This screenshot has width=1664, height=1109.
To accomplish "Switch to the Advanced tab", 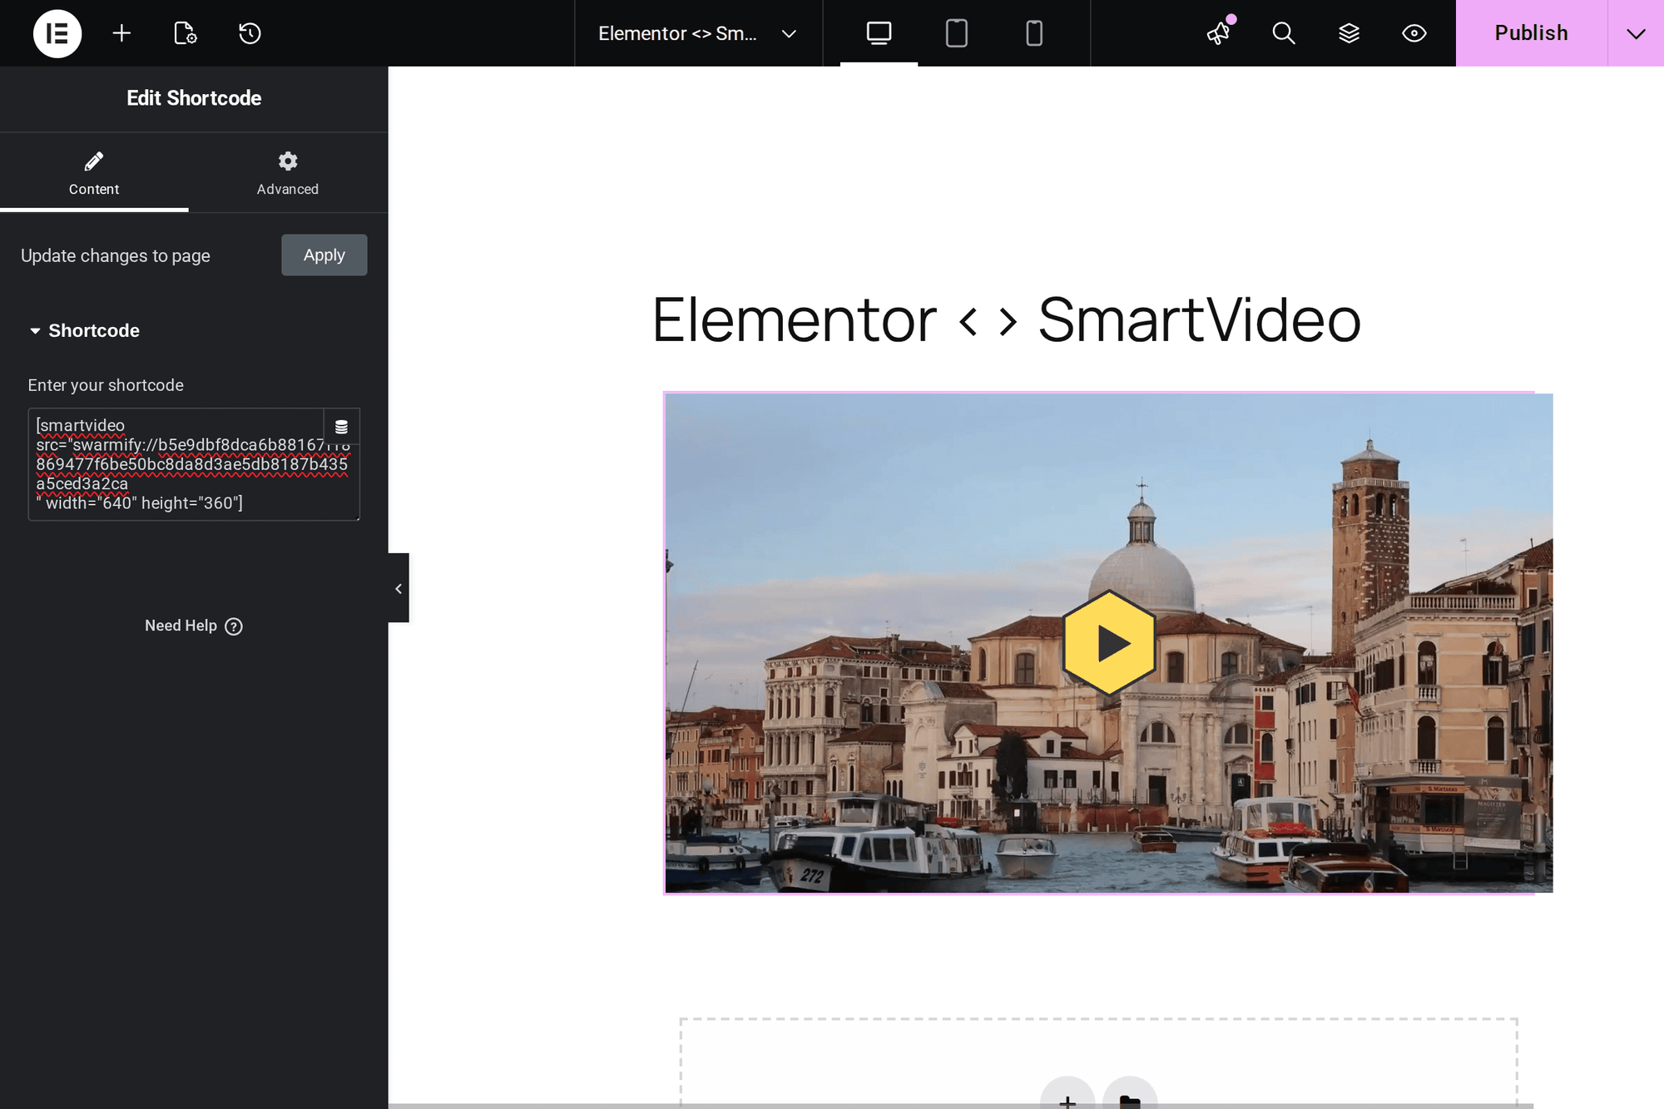I will click(x=287, y=172).
